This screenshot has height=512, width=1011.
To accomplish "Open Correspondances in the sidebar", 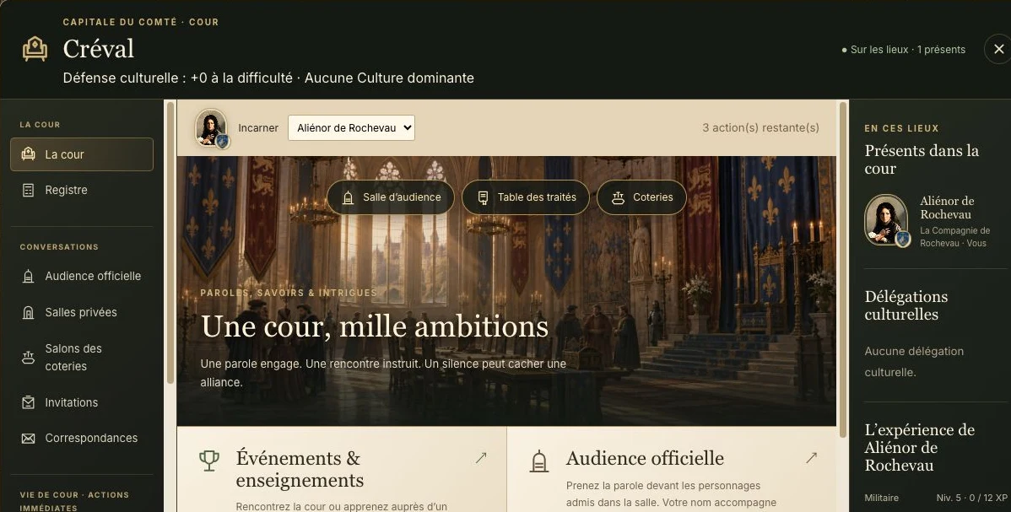I will [x=82, y=438].
